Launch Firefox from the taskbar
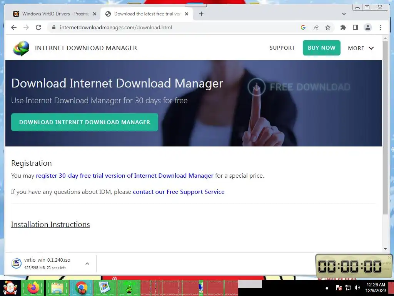Image resolution: width=394 pixels, height=296 pixels. coord(33,288)
